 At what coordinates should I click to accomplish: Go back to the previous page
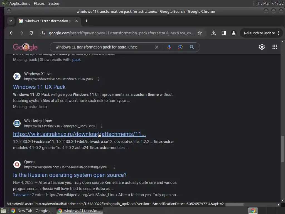tap(11, 33)
